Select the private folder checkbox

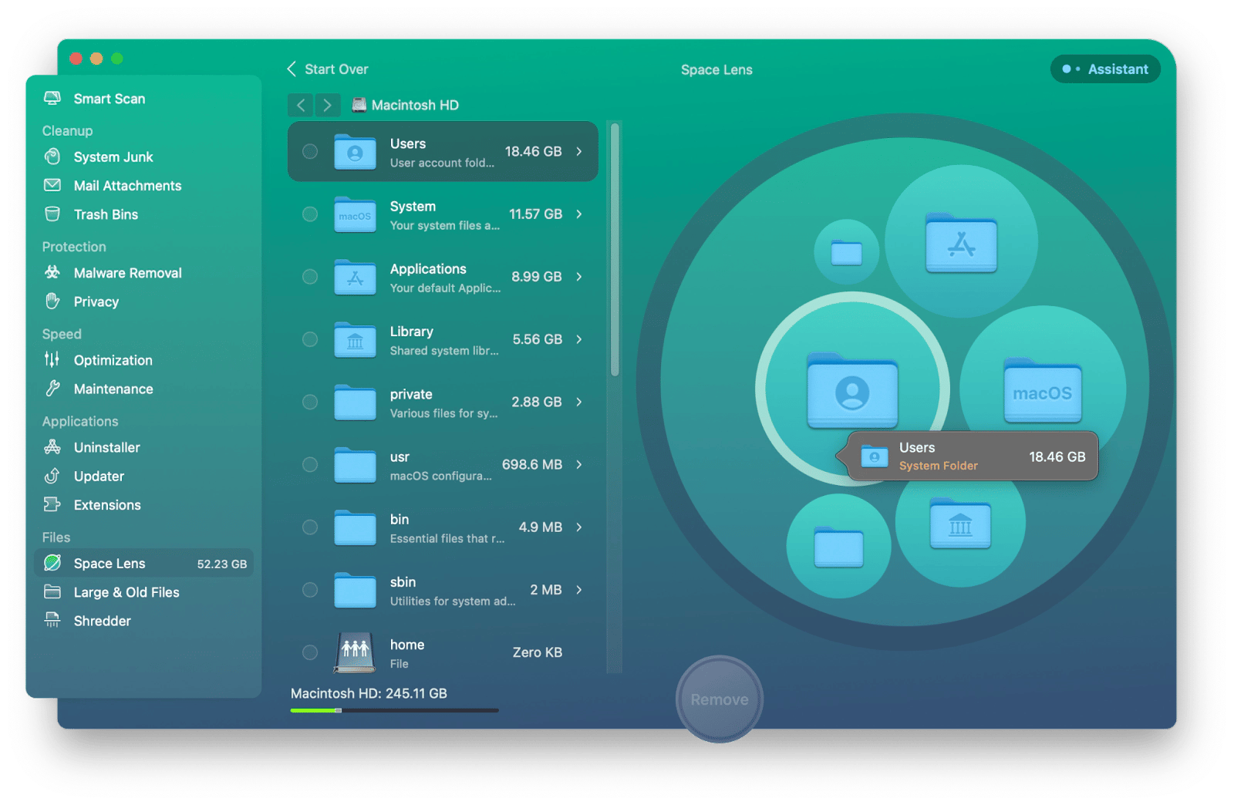[310, 402]
